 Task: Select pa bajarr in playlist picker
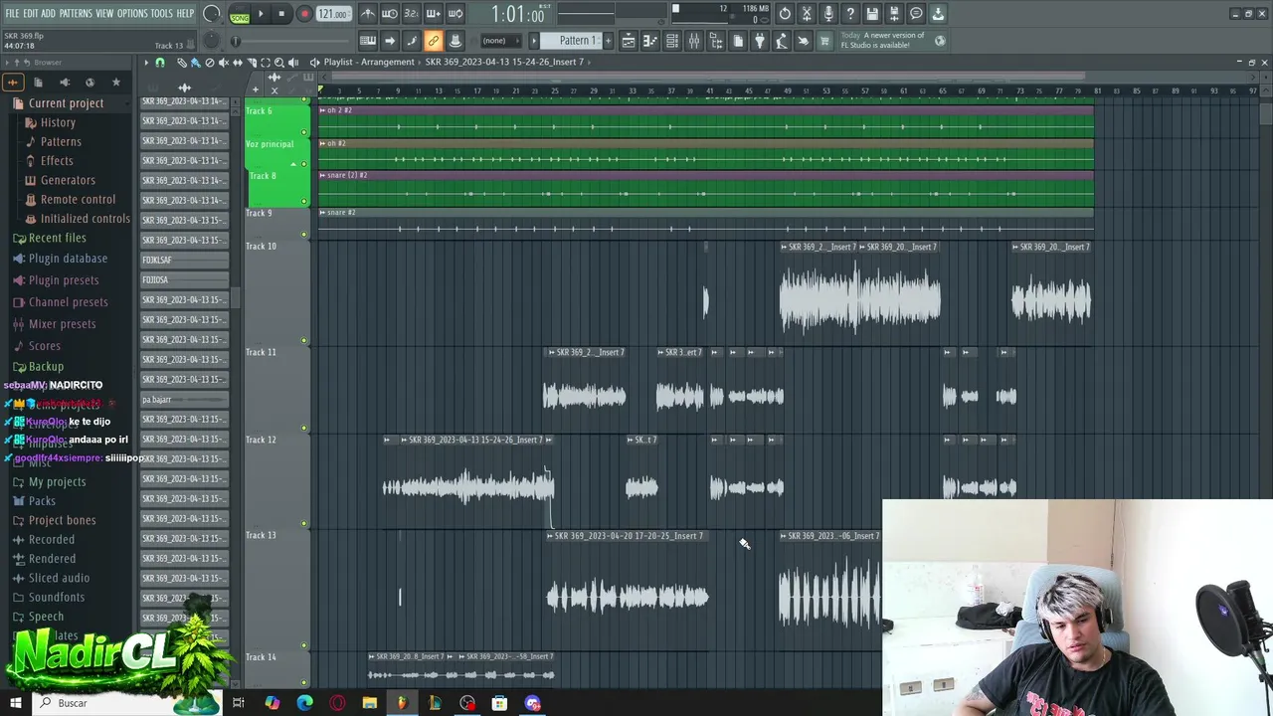point(184,399)
